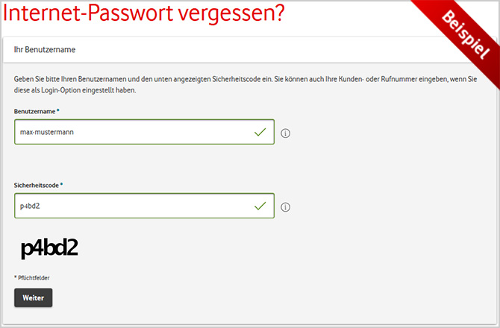Click the Benutzername label above the field
The image size is (500, 328).
pyautogui.click(x=34, y=110)
